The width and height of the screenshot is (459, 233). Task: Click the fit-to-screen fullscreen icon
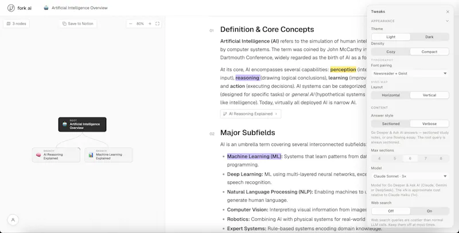157,24
